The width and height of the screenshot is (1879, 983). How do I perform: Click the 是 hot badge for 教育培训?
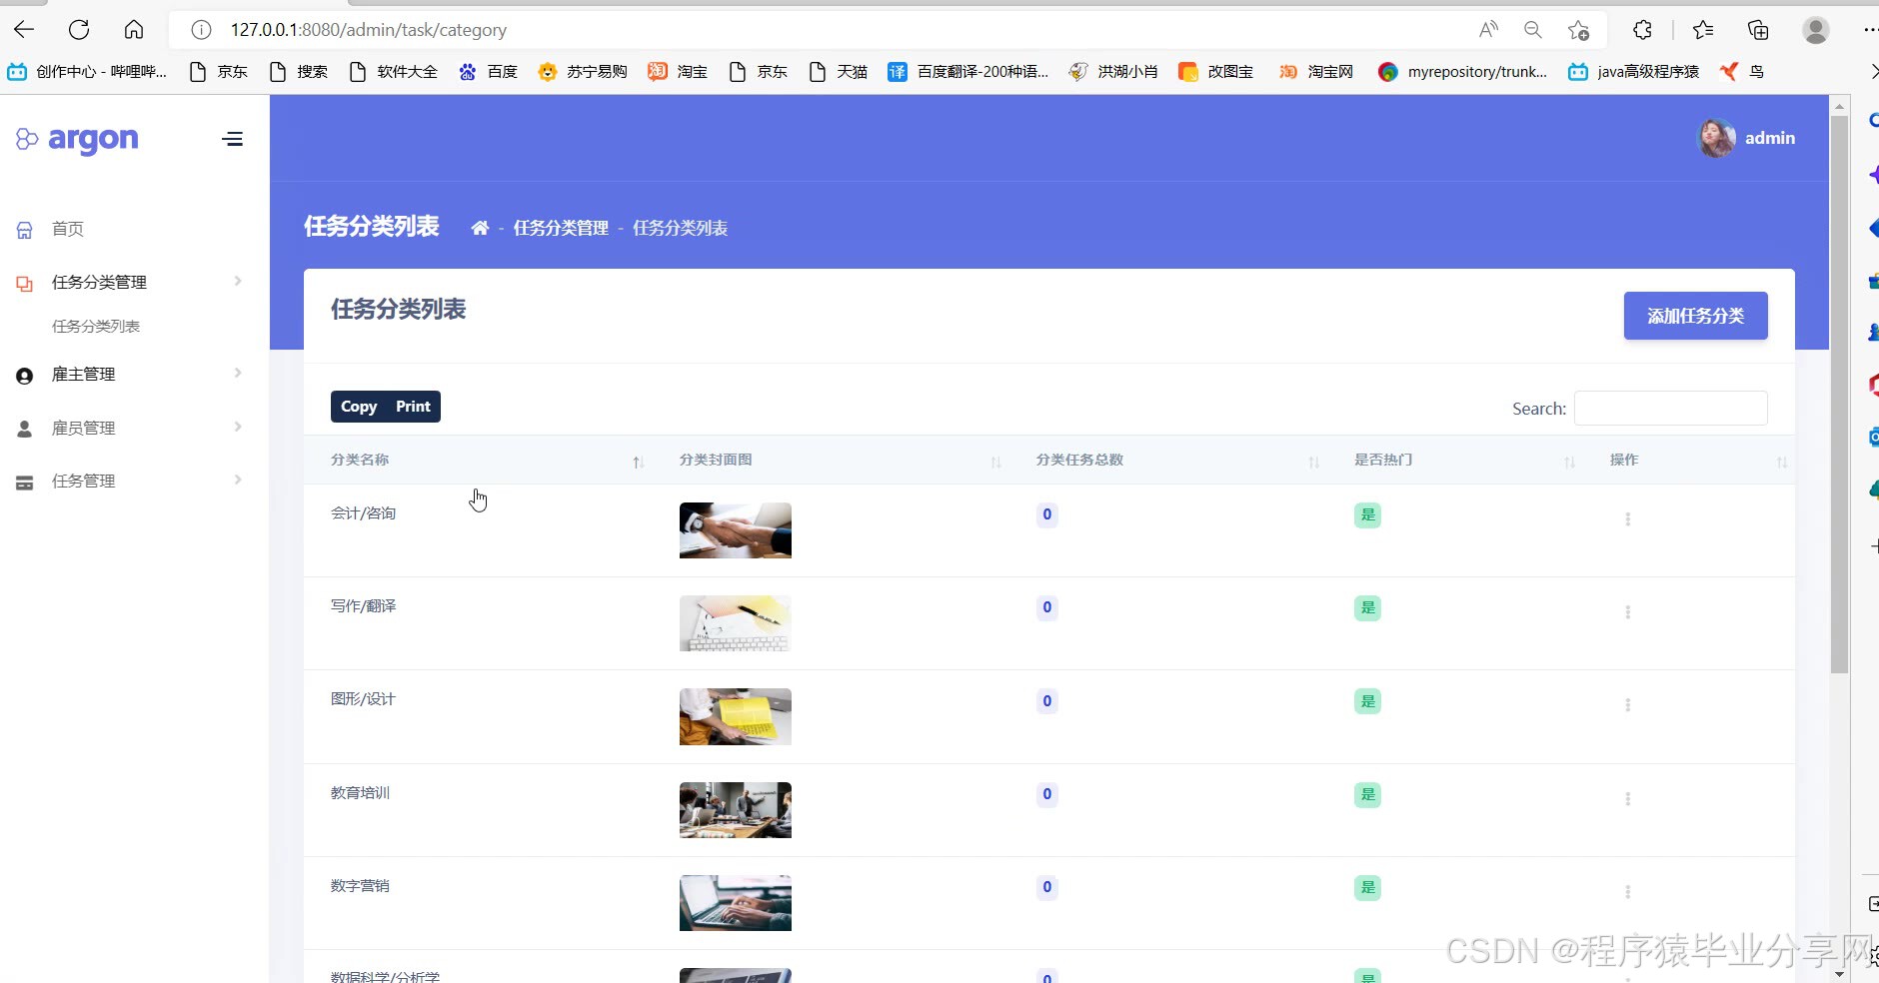pyautogui.click(x=1367, y=795)
